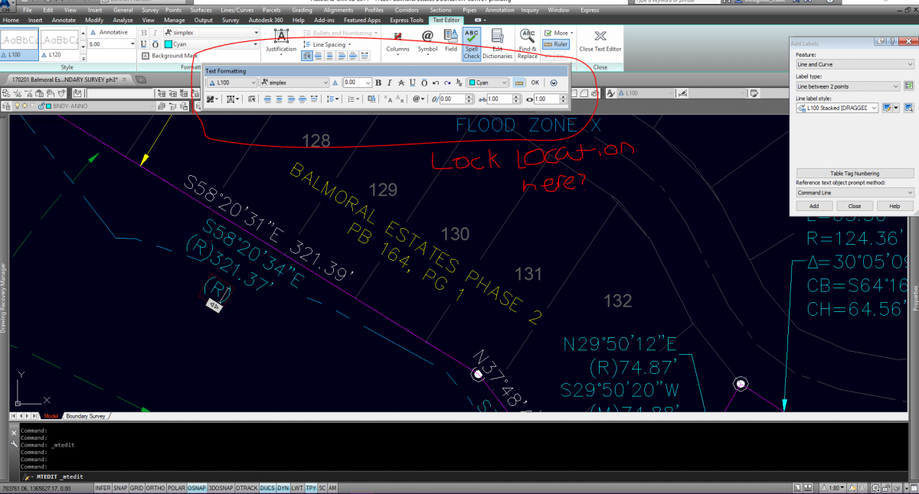The width and height of the screenshot is (919, 494).
Task: Open the Symbol insert menu icon
Action: click(x=427, y=40)
